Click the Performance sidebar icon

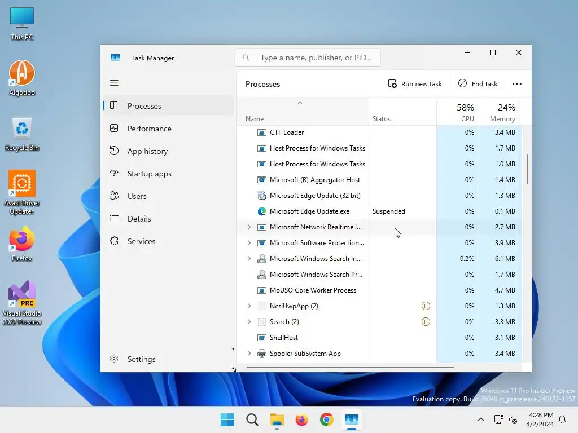point(114,128)
